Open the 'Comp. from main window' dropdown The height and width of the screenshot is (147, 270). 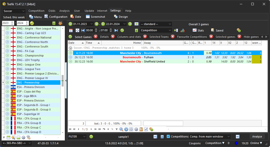tap(210, 136)
